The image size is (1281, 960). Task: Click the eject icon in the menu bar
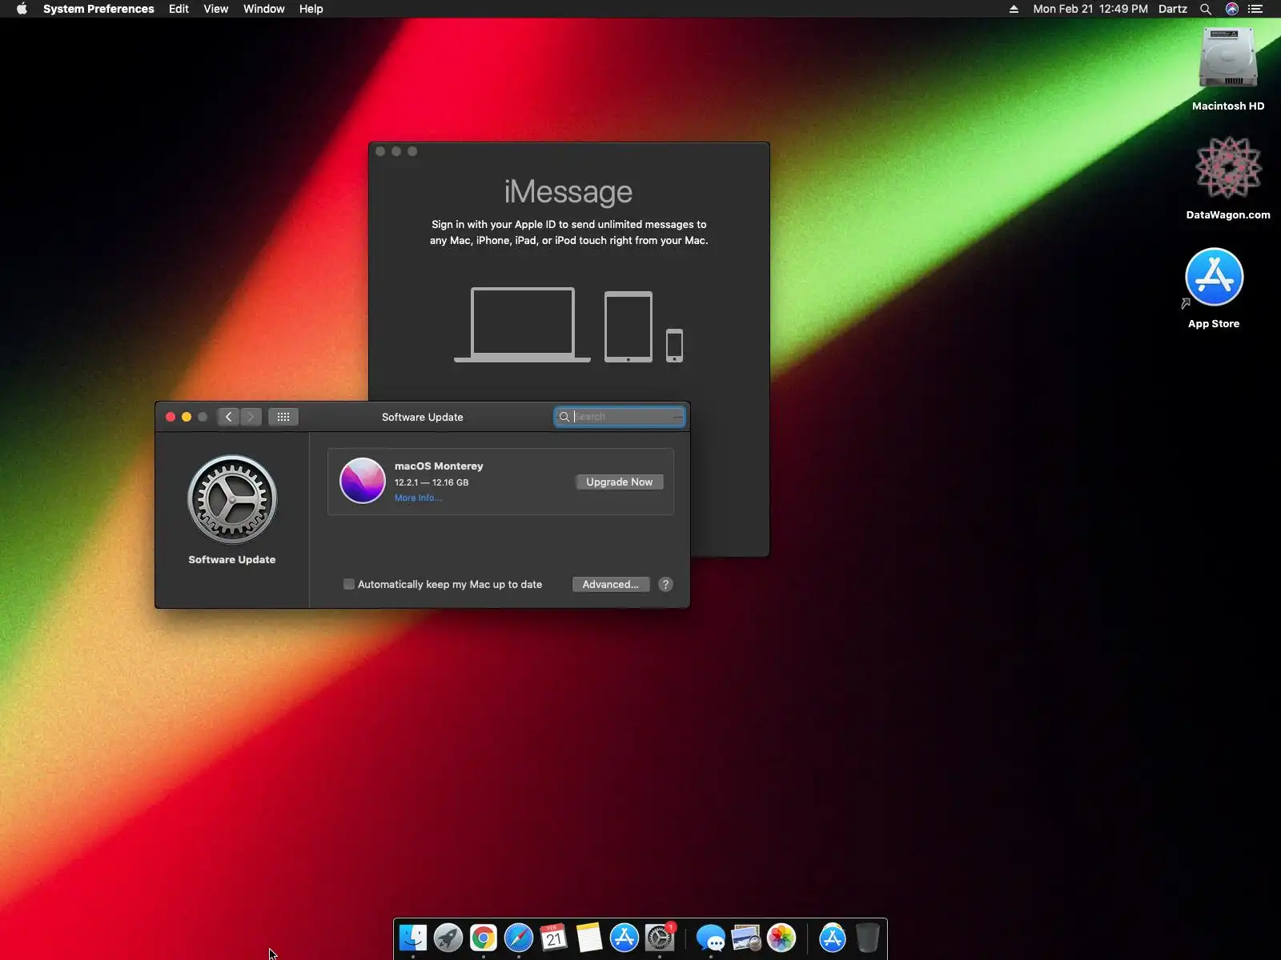coord(1014,9)
